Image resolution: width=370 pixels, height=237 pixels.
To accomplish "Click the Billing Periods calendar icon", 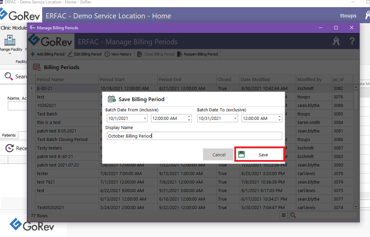I will (37, 67).
